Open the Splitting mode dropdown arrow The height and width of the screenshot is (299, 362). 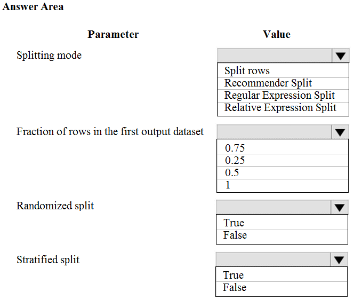click(341, 56)
